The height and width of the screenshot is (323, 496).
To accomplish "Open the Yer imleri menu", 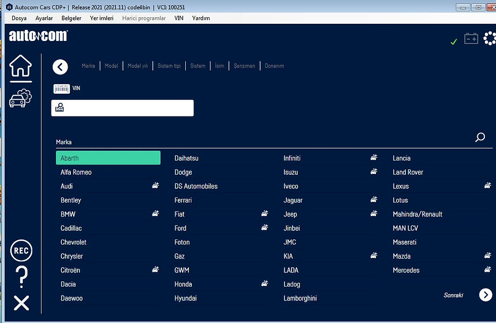I will 102,18.
